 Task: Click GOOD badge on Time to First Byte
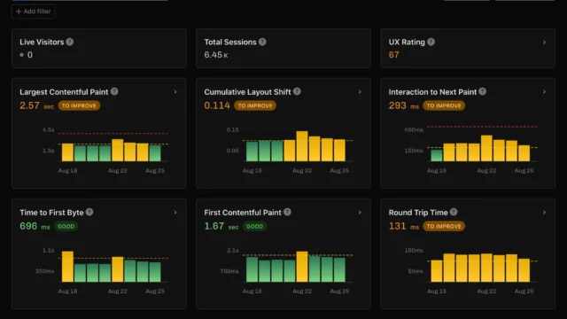pyautogui.click(x=66, y=227)
